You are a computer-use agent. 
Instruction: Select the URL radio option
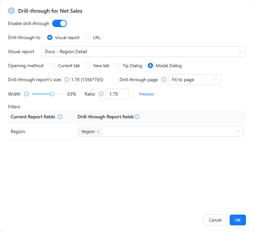88,37
